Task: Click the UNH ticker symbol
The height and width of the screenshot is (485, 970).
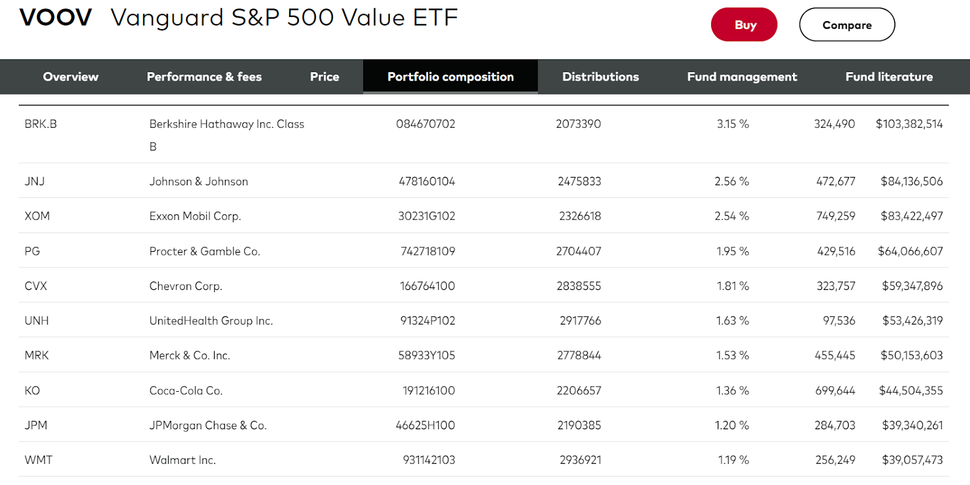Action: point(36,321)
